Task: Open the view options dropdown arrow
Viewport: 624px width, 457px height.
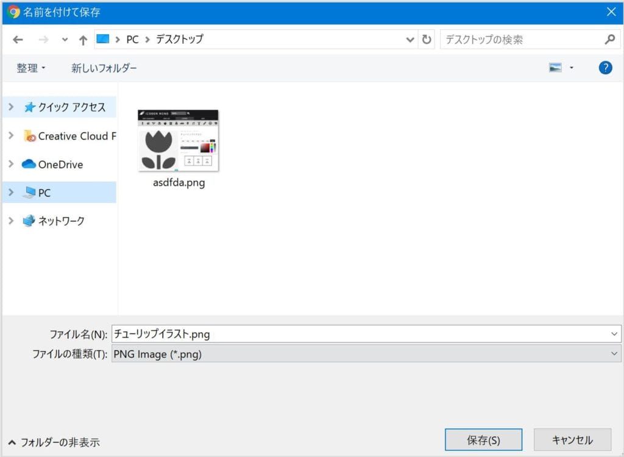Action: click(572, 68)
